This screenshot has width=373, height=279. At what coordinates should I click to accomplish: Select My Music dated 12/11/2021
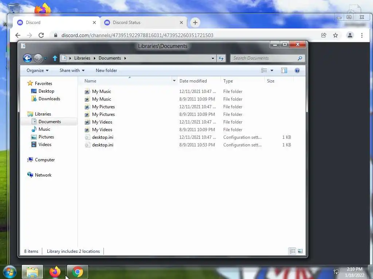(102, 91)
